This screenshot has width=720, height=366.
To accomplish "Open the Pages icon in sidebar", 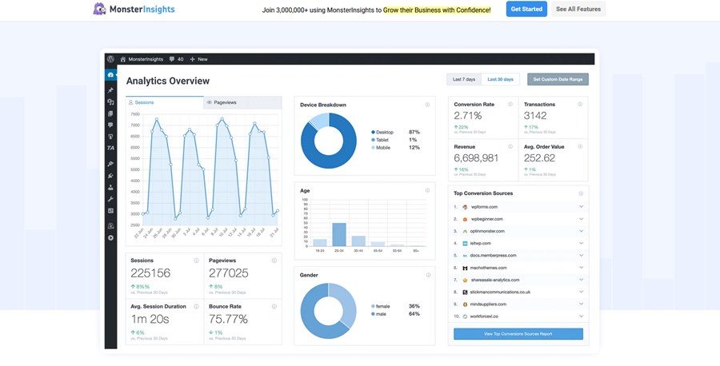I will point(110,113).
